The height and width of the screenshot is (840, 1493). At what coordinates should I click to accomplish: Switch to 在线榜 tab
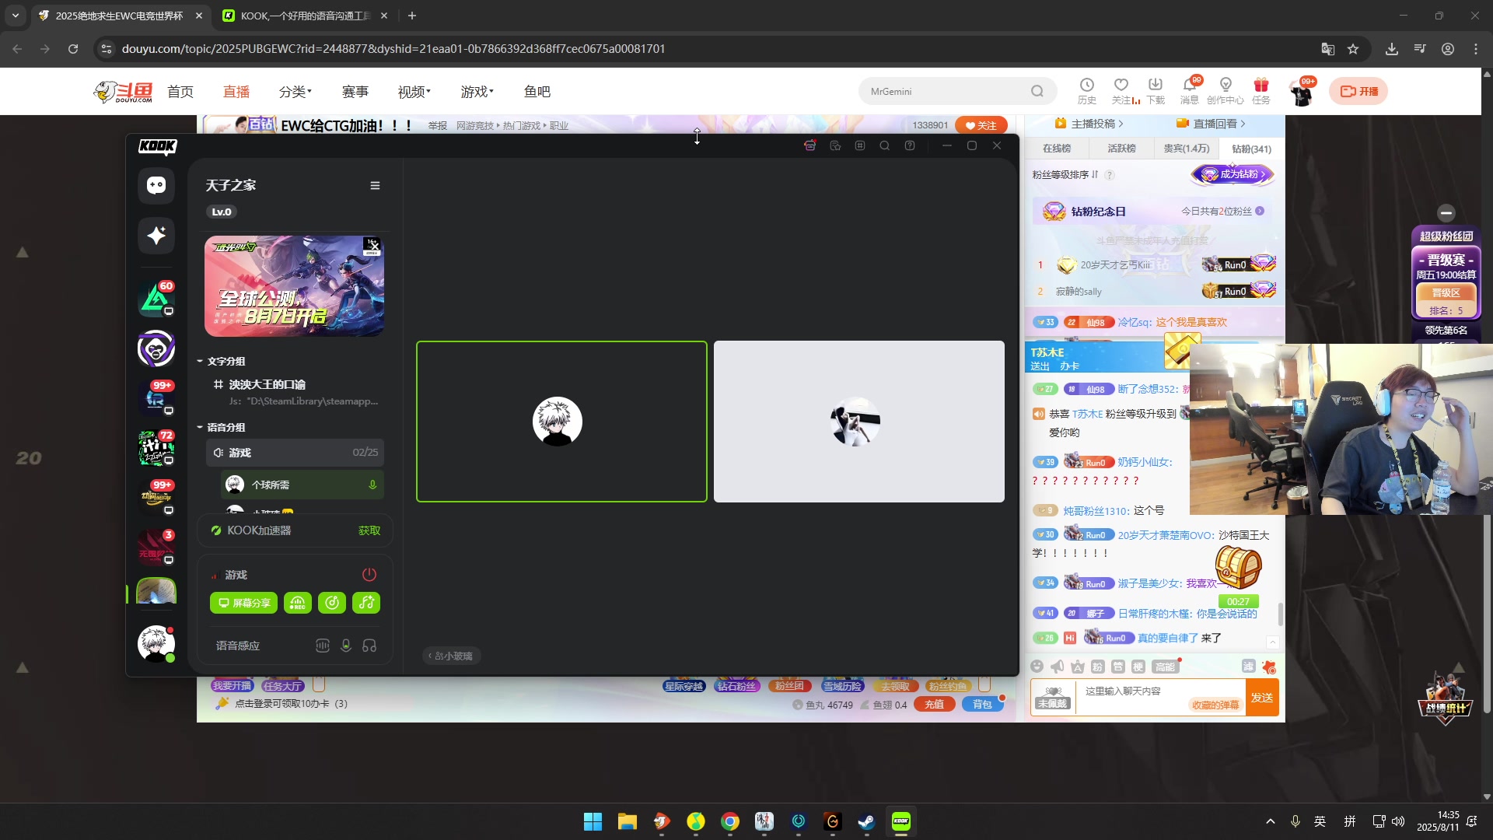pyautogui.click(x=1057, y=149)
